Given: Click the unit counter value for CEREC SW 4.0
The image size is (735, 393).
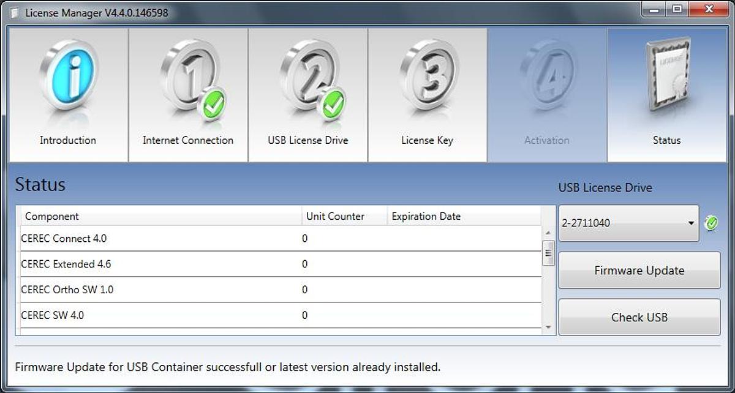Looking at the screenshot, I should click(x=304, y=316).
